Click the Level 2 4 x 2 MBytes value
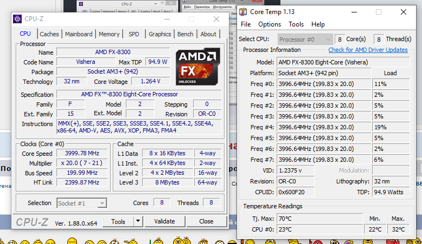The image size is (422, 244). pos(168,173)
